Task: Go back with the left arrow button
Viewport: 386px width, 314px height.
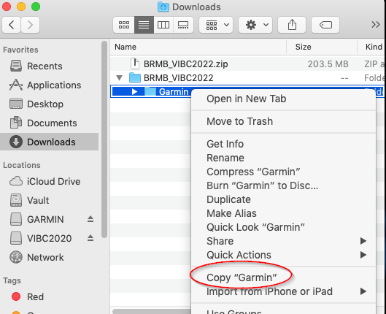Action: pyautogui.click(x=12, y=25)
